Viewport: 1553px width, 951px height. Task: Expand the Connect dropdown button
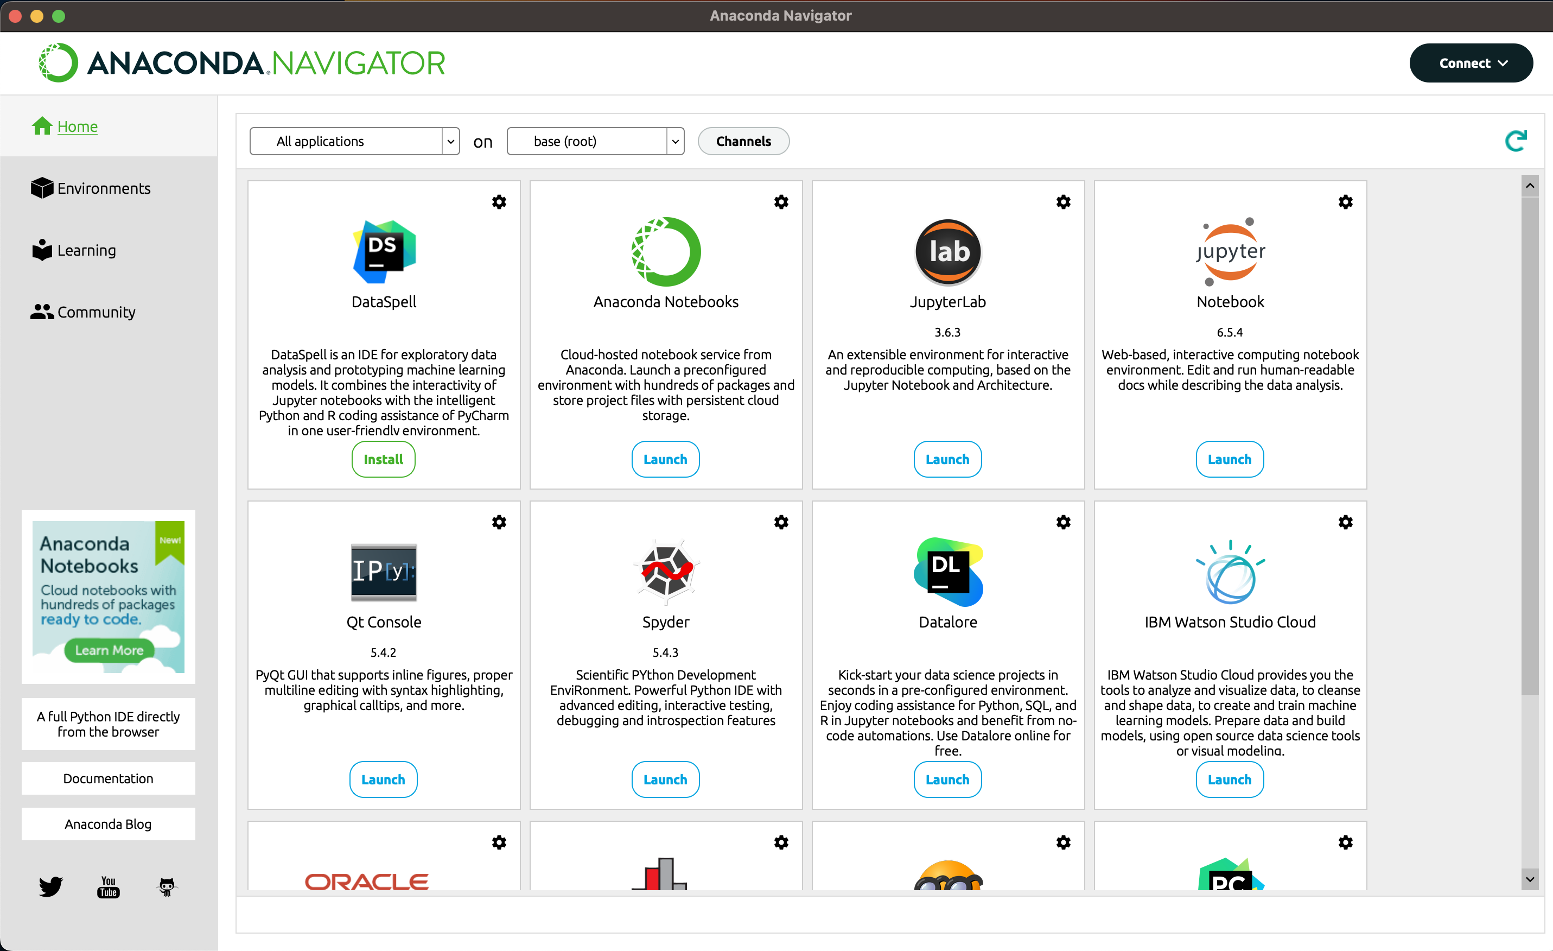click(x=1471, y=63)
